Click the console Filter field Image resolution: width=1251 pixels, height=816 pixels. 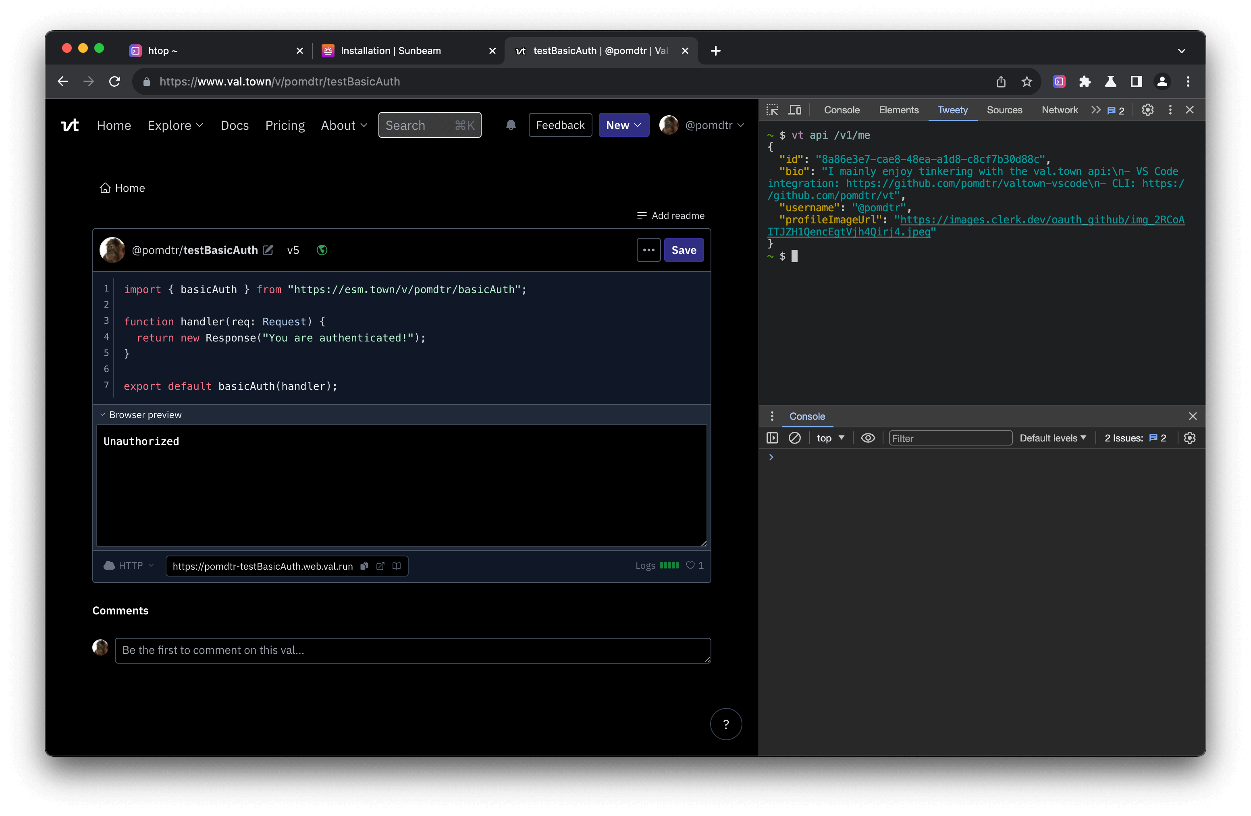coord(950,438)
